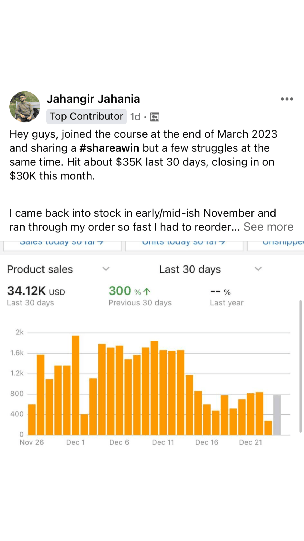Screen dimensions: 304x541
Task: Click the post's 1d timestamp
Action: [135, 117]
